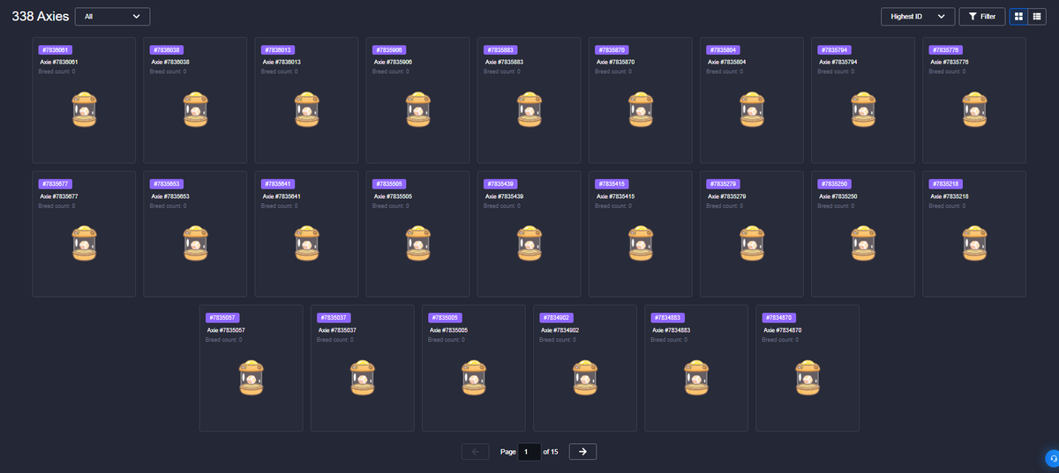Viewport: 1059px width, 473px height.
Task: Click the egg icon of Axie #7835057
Action: pos(251,378)
